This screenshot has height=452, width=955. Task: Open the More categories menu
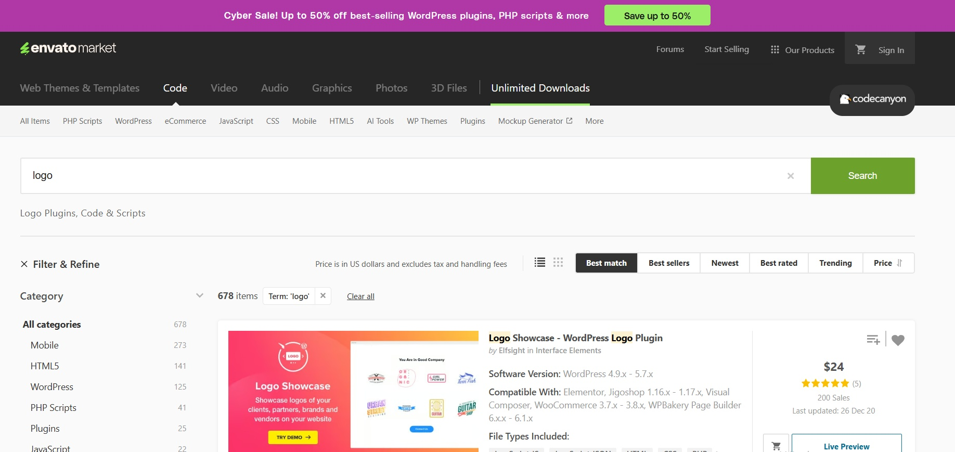(595, 121)
